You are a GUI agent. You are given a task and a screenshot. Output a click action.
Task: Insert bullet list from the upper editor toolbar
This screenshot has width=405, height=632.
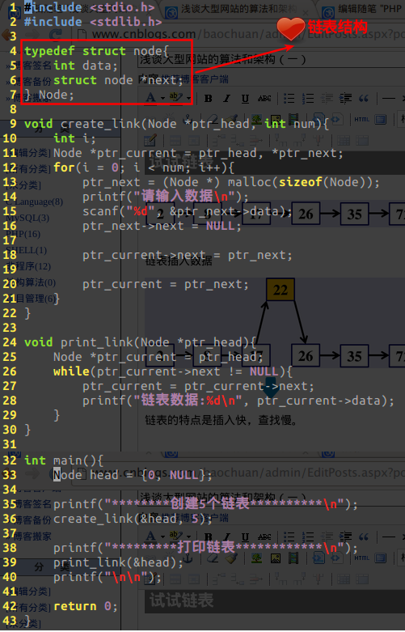coord(289,99)
